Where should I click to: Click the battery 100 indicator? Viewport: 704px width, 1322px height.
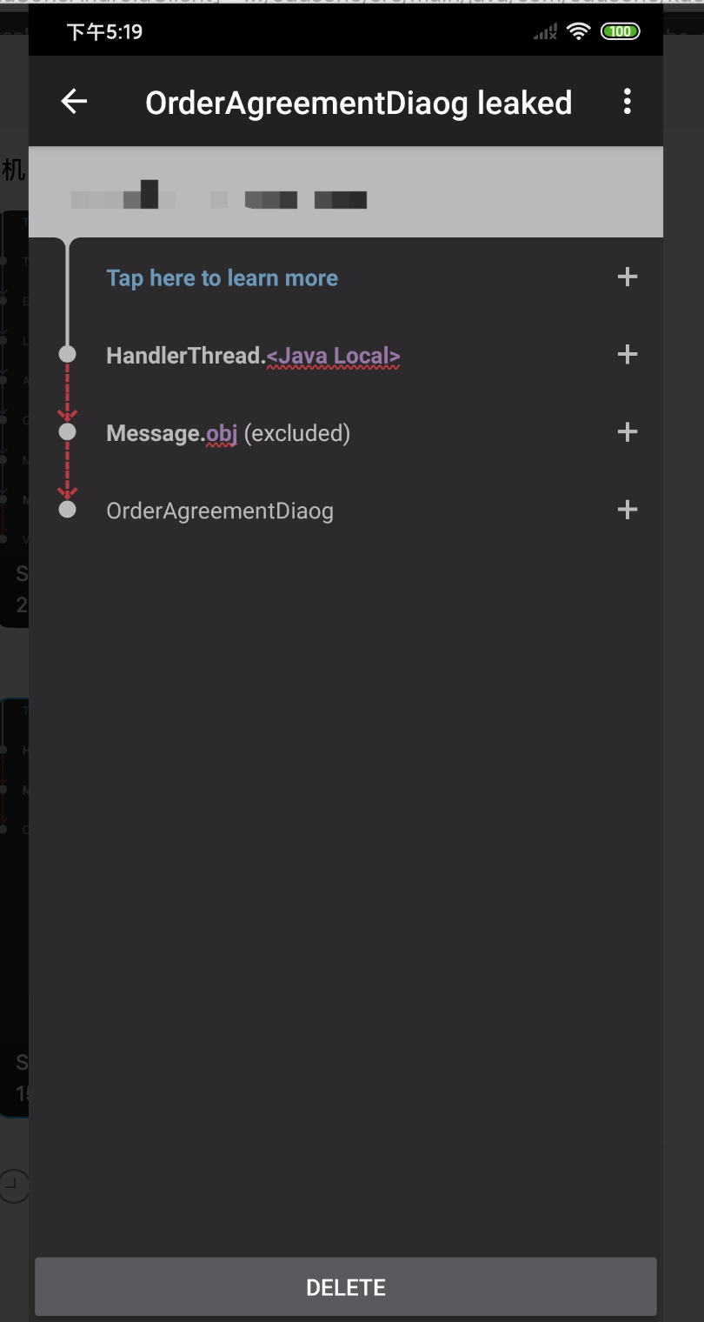tap(620, 32)
